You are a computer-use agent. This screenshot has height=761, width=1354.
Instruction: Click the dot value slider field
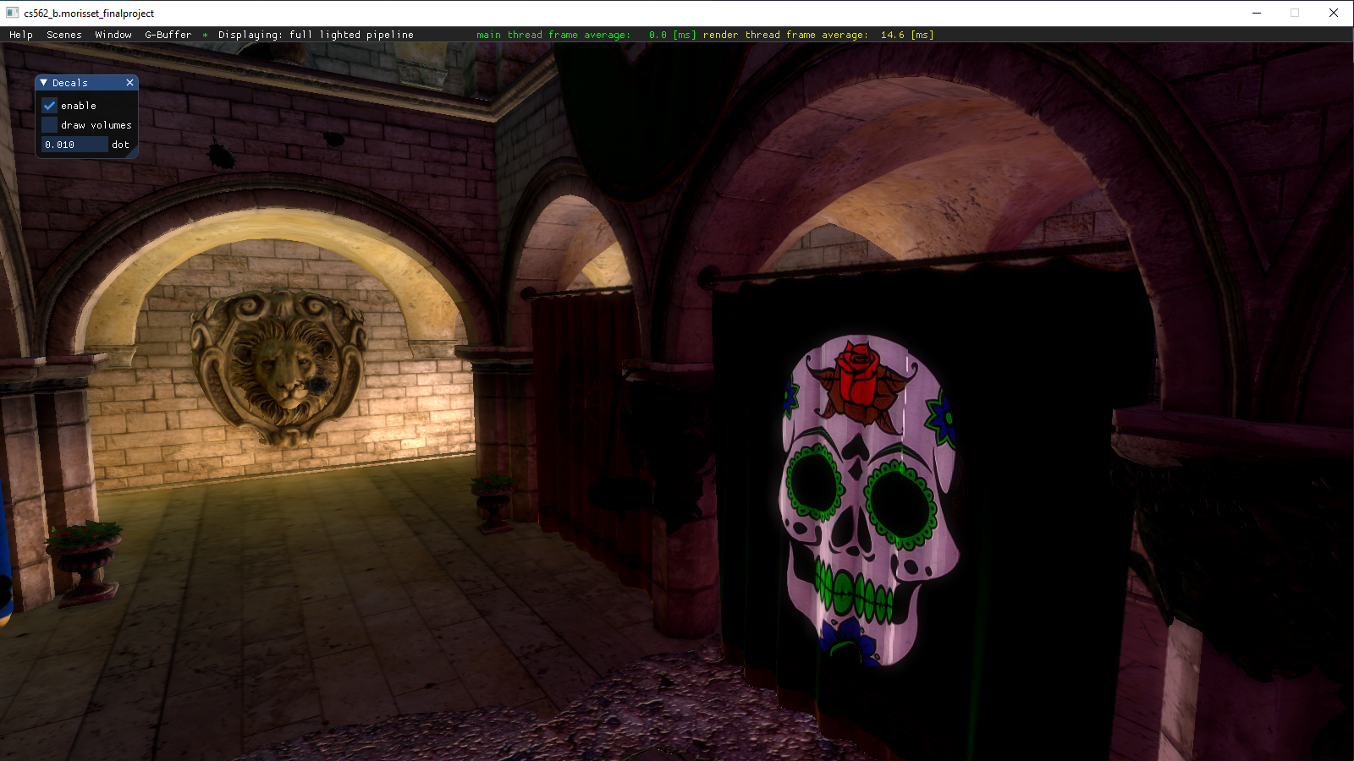click(x=74, y=145)
